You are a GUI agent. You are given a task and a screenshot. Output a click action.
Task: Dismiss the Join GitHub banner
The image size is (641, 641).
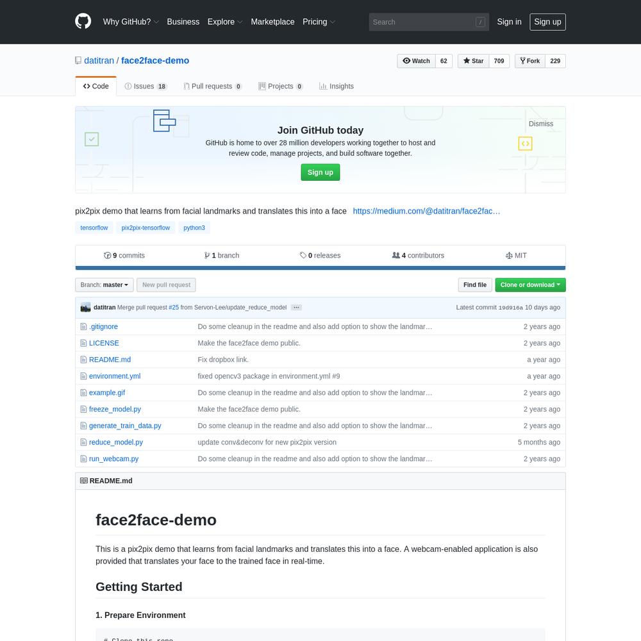tap(541, 124)
